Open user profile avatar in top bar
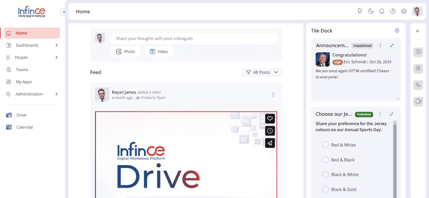The image size is (429, 198). [x=417, y=11]
